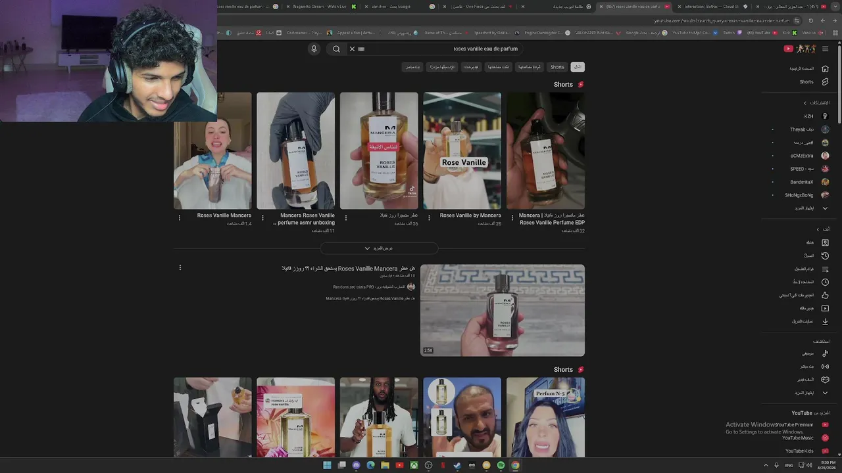Expand more subscriptions with the chevron
The height and width of the screenshot is (473, 842).
[x=825, y=208]
